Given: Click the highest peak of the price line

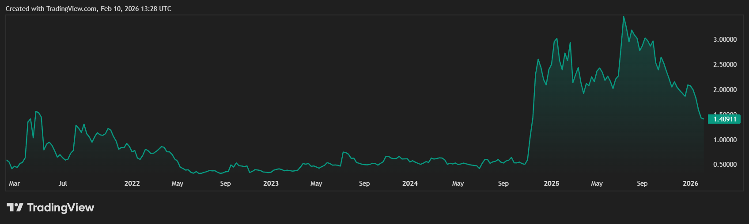Looking at the screenshot, I should pyautogui.click(x=624, y=17).
